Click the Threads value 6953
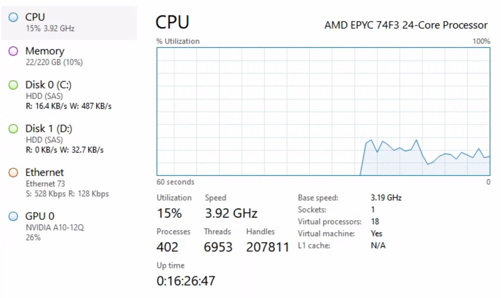Image resolution: width=501 pixels, height=298 pixels. coord(218,247)
